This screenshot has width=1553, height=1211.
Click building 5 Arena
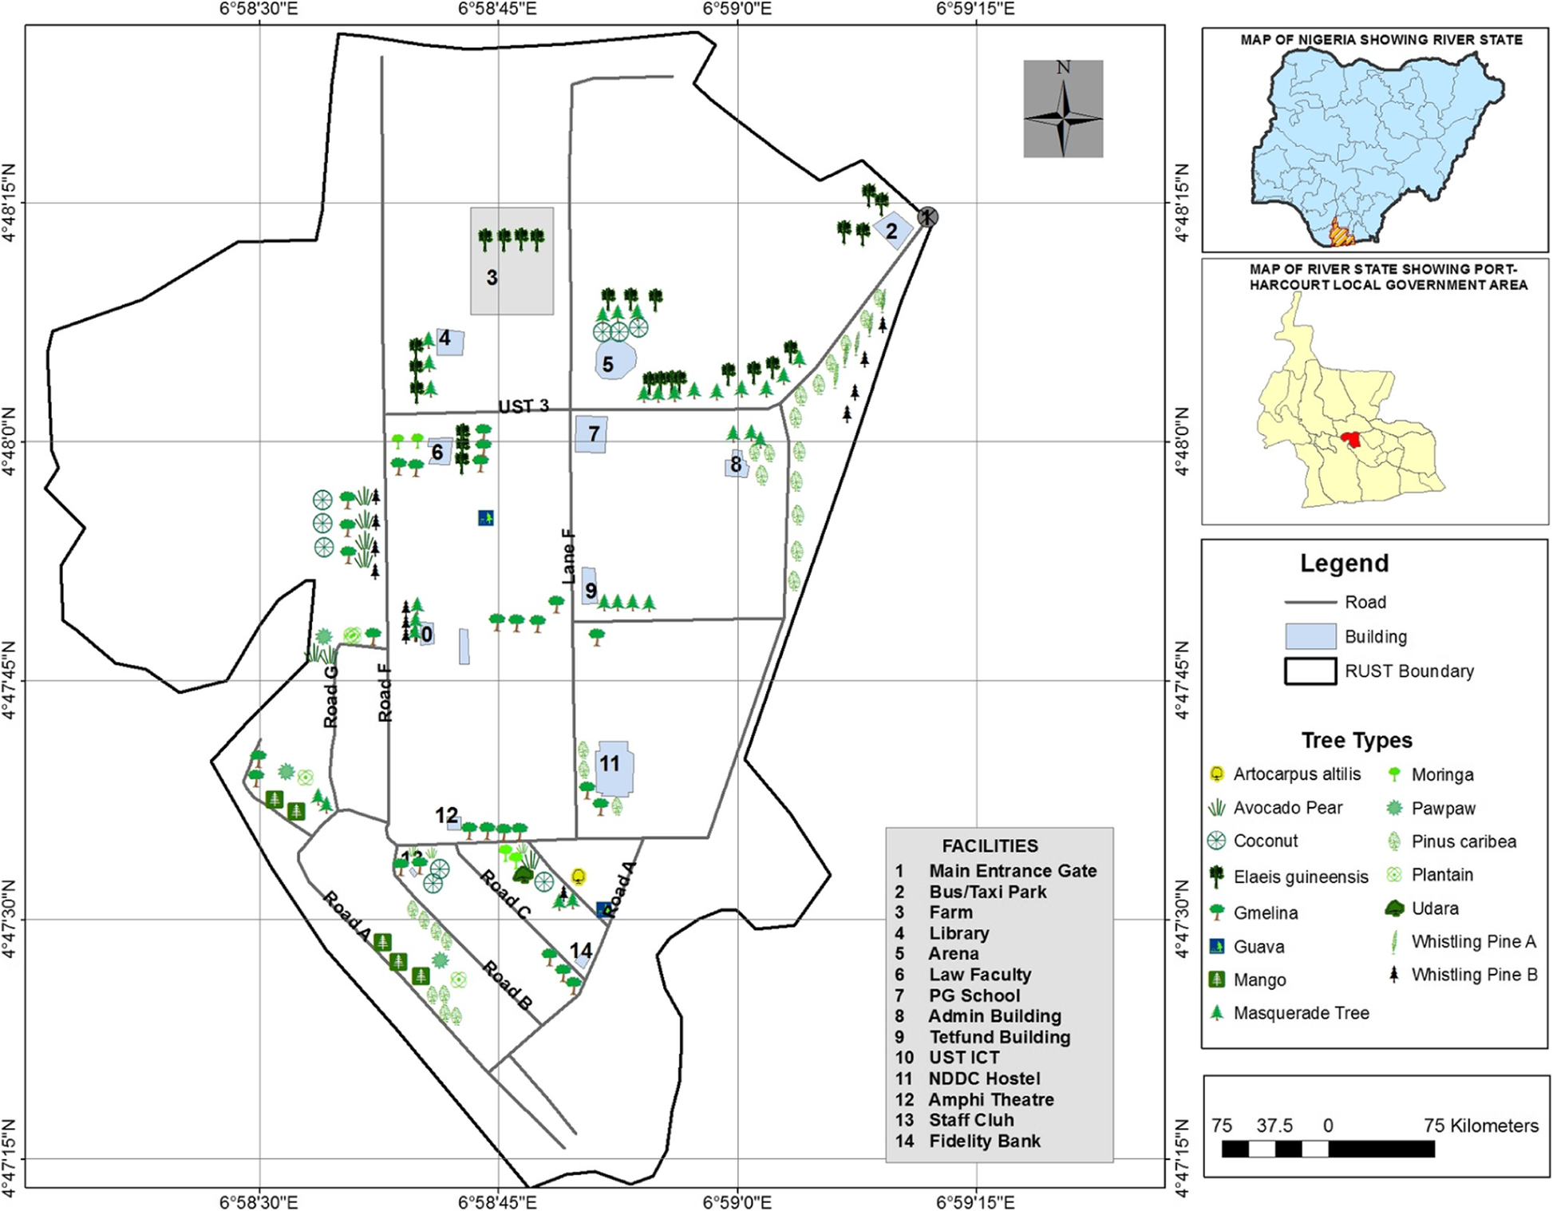pyautogui.click(x=615, y=360)
